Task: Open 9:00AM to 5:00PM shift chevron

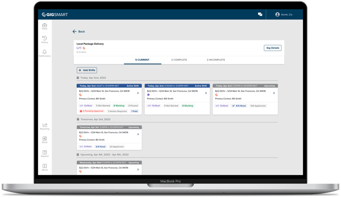Action: pyautogui.click(x=206, y=93)
